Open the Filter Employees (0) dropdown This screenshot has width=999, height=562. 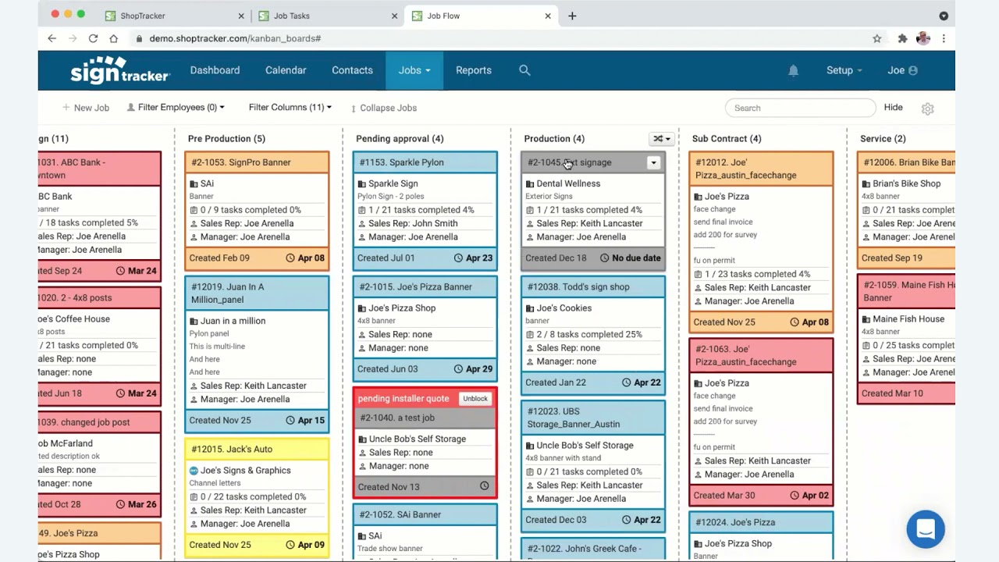coord(176,108)
